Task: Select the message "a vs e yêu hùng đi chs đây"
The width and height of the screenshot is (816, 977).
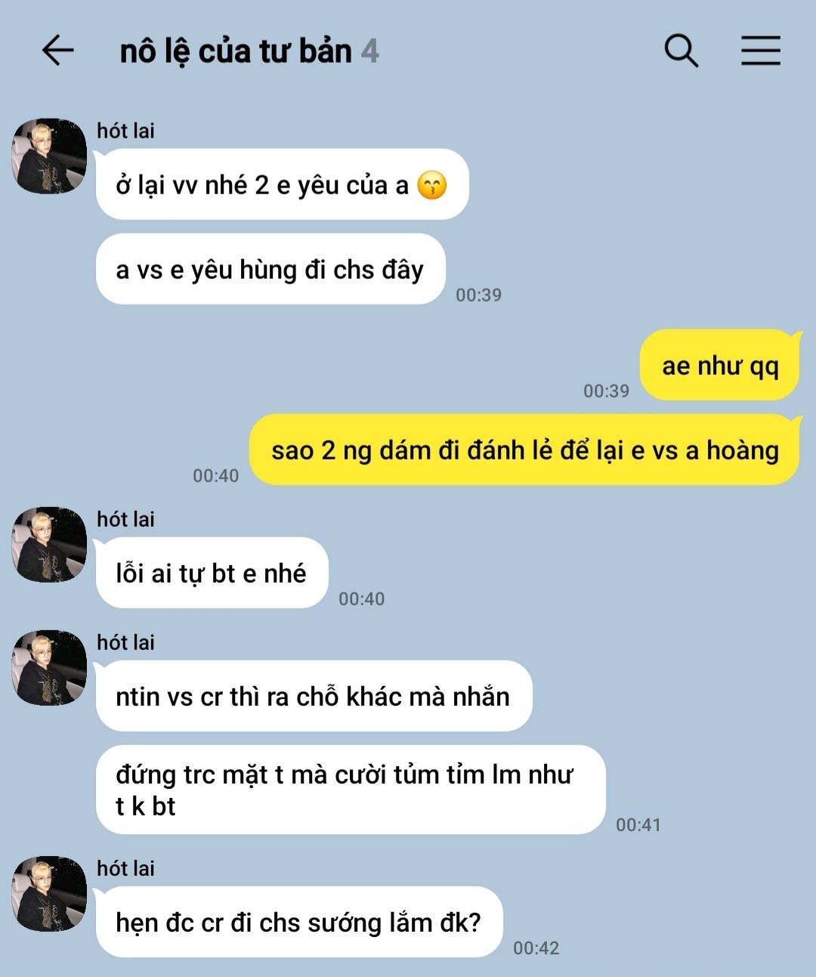Action: tap(270, 269)
